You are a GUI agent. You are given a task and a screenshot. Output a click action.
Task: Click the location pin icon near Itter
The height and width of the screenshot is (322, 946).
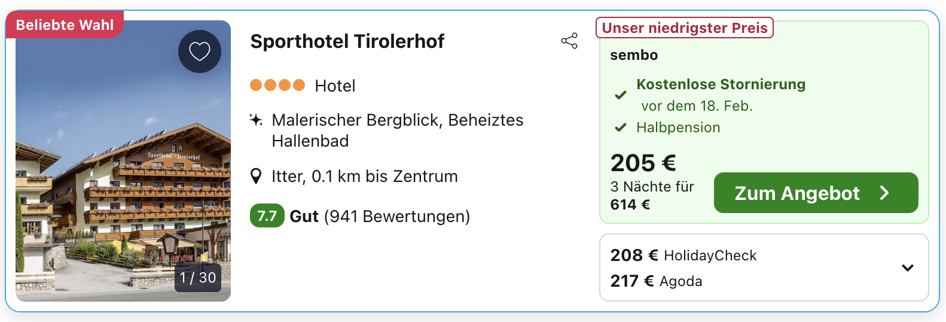[x=256, y=177]
